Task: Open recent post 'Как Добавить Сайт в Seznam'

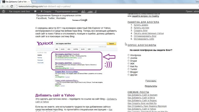Action: pyautogui.click(x=142, y=95)
